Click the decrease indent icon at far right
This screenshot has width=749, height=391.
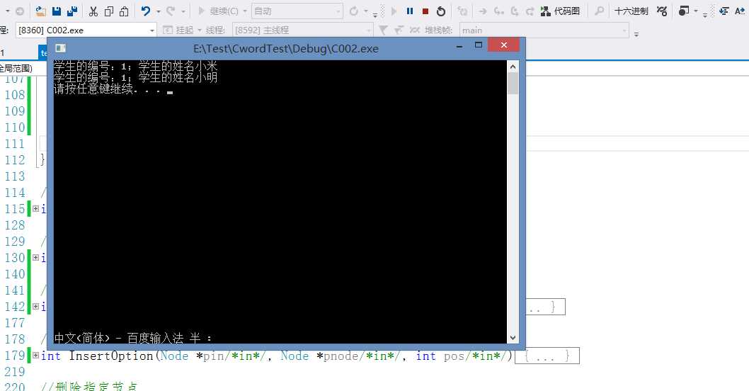tap(724, 11)
